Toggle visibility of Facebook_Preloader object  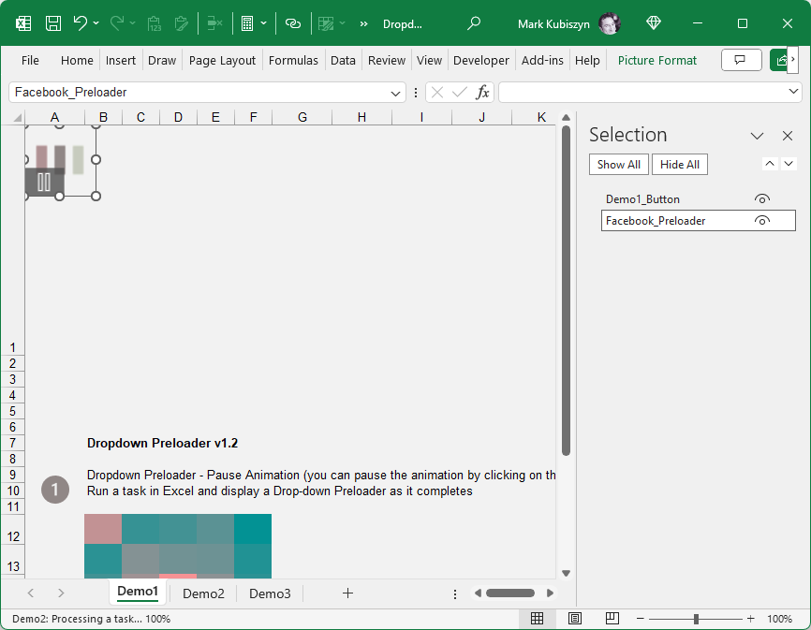click(x=762, y=221)
